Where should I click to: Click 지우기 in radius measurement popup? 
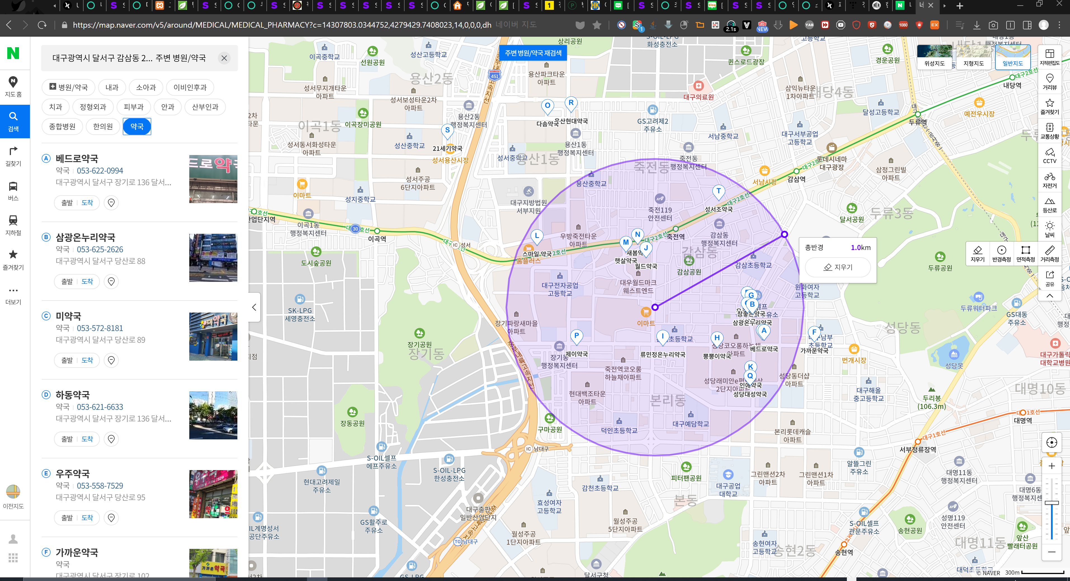(838, 267)
